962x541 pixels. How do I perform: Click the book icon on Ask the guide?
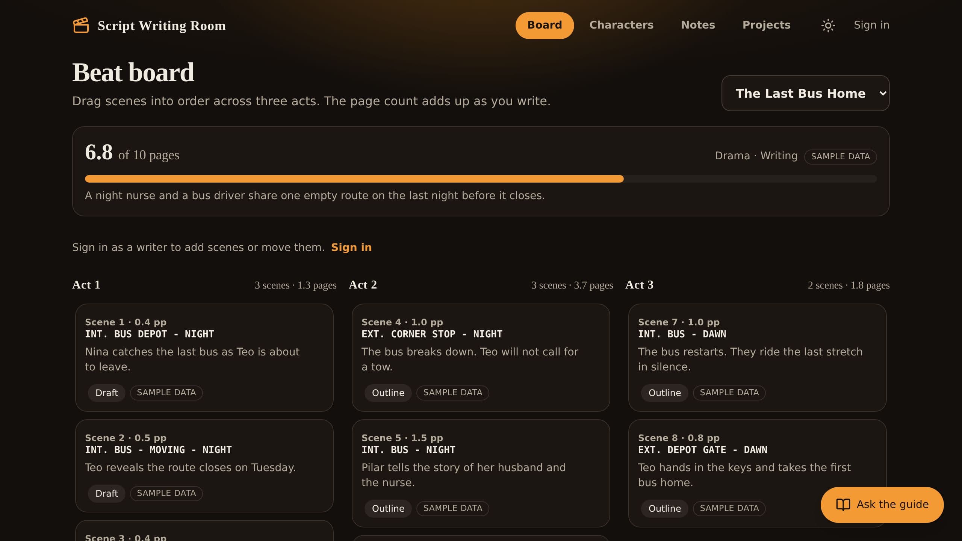tap(843, 505)
